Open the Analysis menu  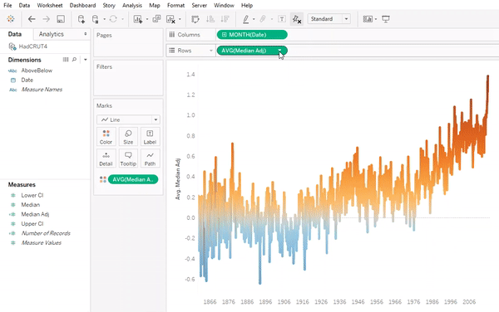pyautogui.click(x=132, y=6)
